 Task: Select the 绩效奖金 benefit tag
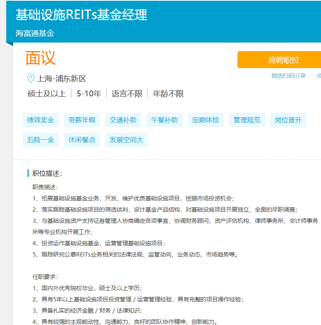40,120
